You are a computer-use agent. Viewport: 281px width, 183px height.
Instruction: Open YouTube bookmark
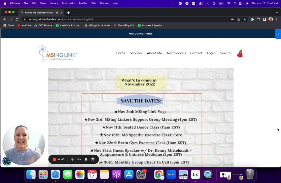point(24,25)
